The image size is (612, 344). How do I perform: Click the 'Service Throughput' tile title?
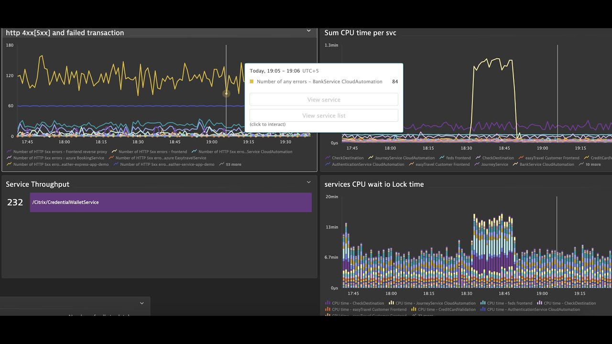point(37,184)
